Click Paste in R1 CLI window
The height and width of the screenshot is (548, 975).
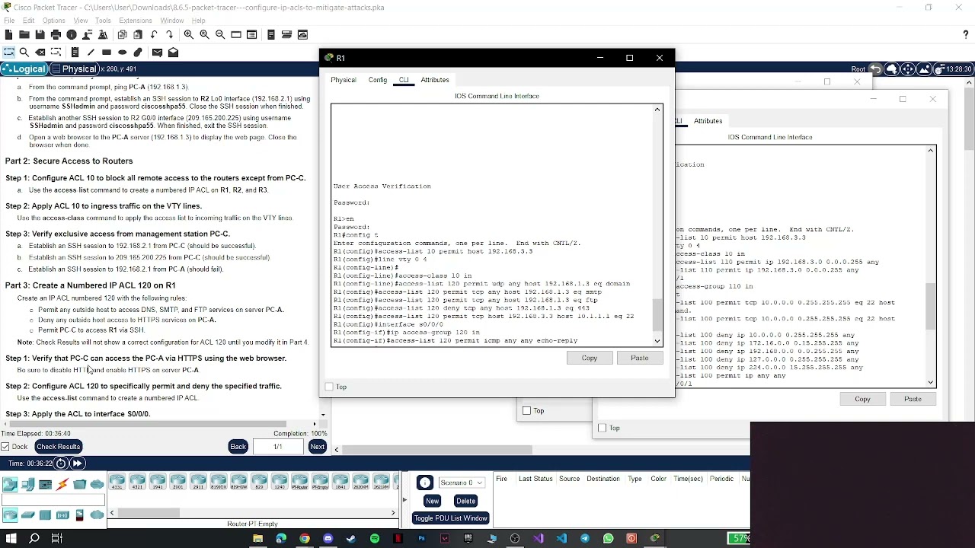pos(639,358)
